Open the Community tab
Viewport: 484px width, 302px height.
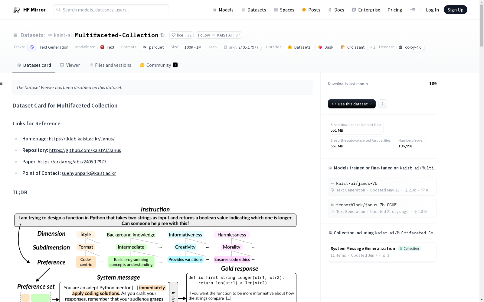coord(159,65)
